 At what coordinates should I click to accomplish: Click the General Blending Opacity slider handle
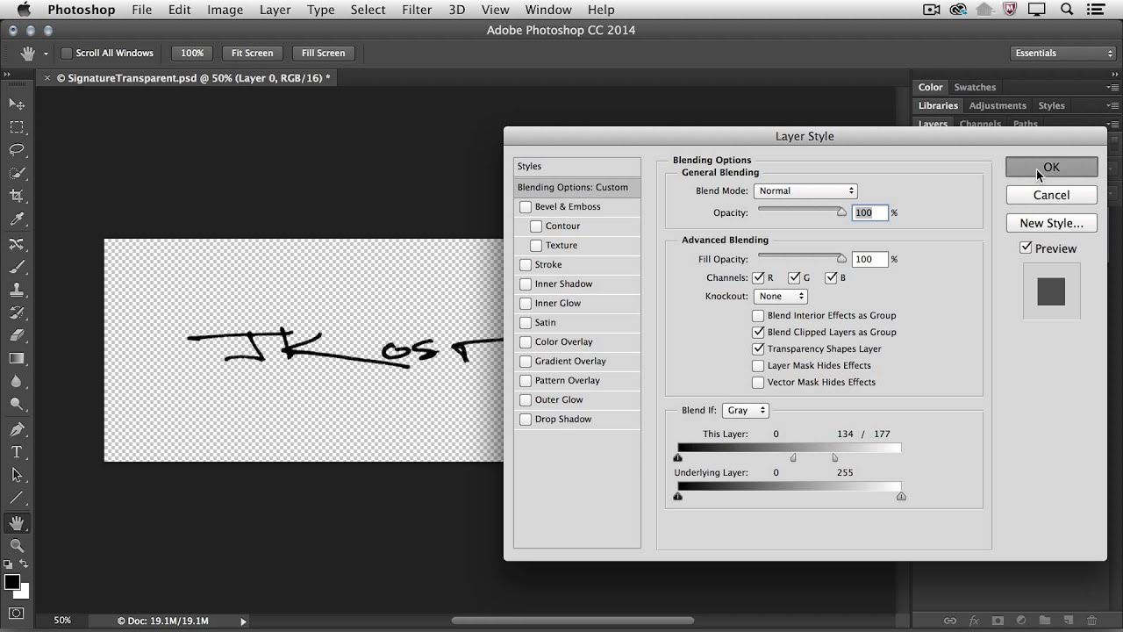[x=842, y=212]
